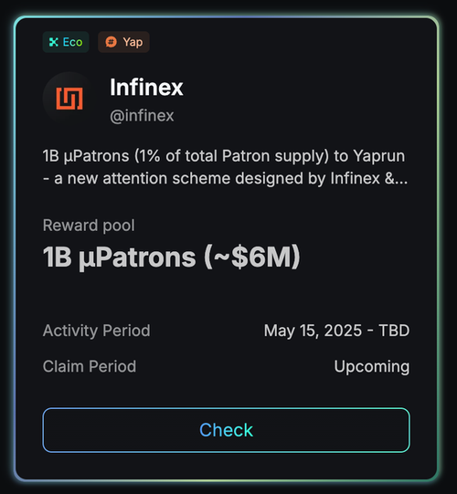Click the first line of the description

click(224, 156)
